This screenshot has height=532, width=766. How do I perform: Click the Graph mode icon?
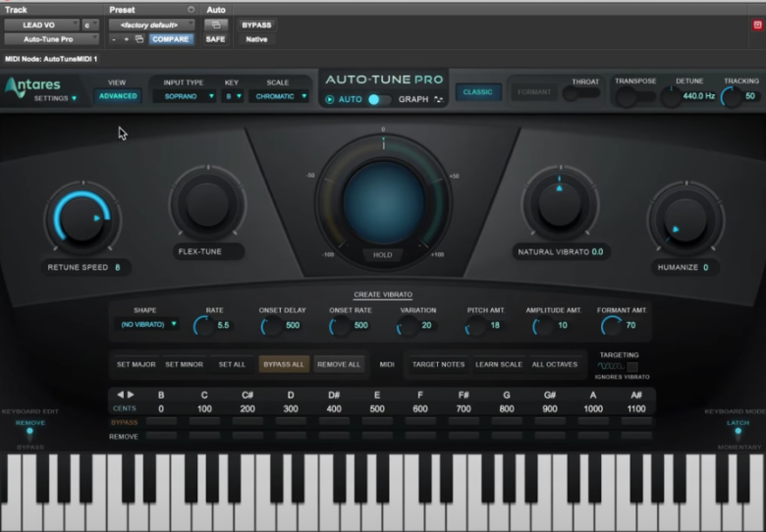pos(438,99)
